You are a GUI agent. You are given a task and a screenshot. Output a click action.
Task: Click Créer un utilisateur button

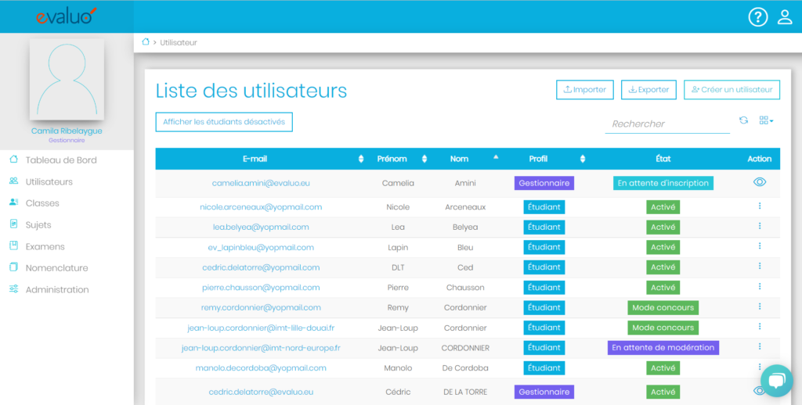point(732,90)
